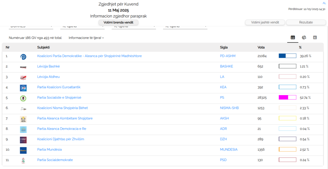Select Votimi jashtë vendit tab
The height and width of the screenshot is (169, 328).
click(265, 22)
